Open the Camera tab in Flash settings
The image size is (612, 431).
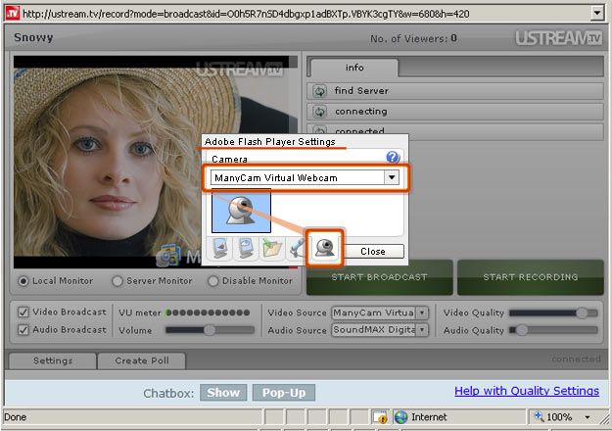pyautogui.click(x=323, y=249)
